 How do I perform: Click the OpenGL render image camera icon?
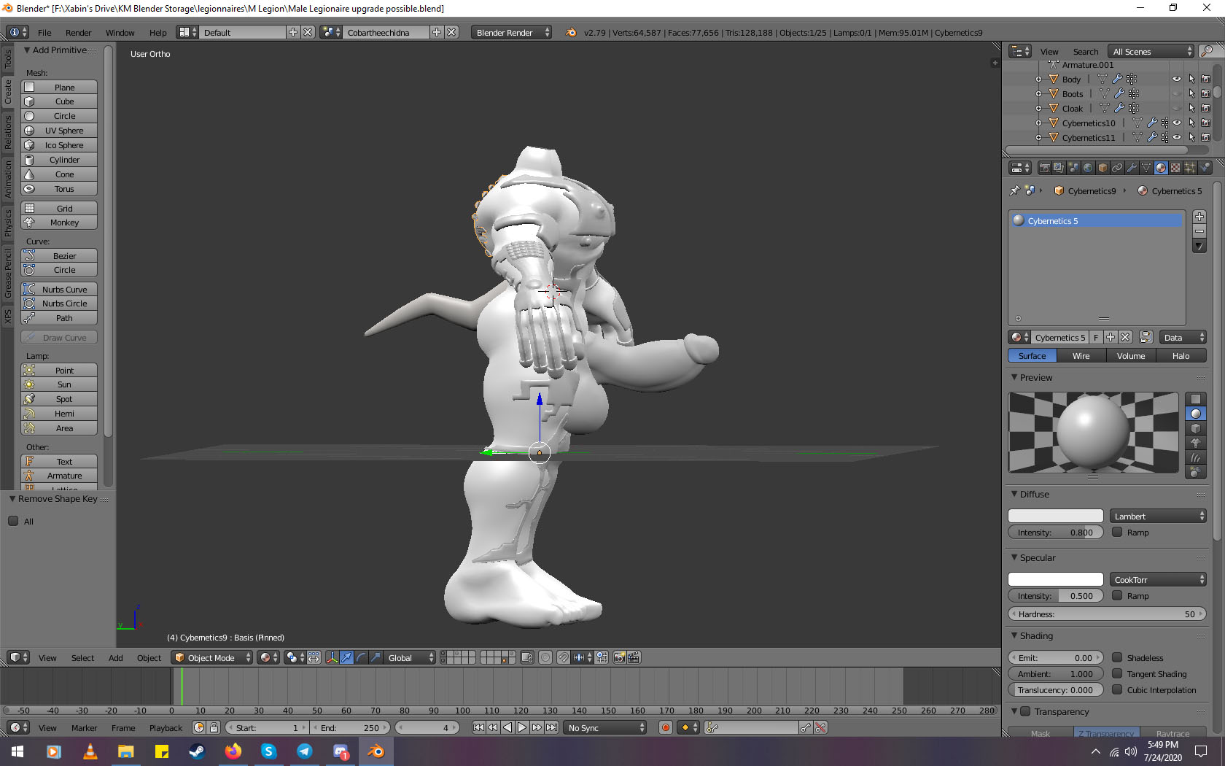620,657
